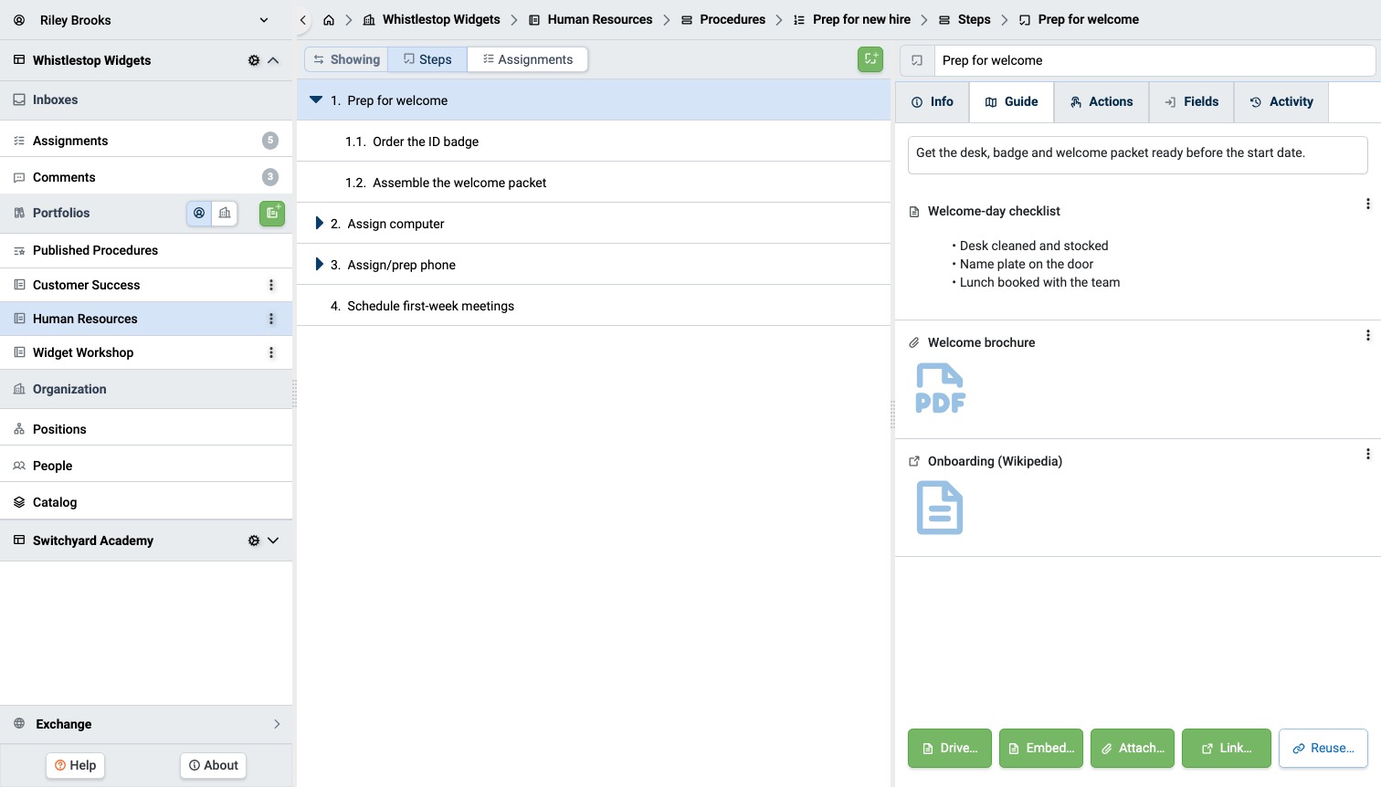Open Widget Workshop options menu
The height and width of the screenshot is (787, 1381).
[271, 352]
